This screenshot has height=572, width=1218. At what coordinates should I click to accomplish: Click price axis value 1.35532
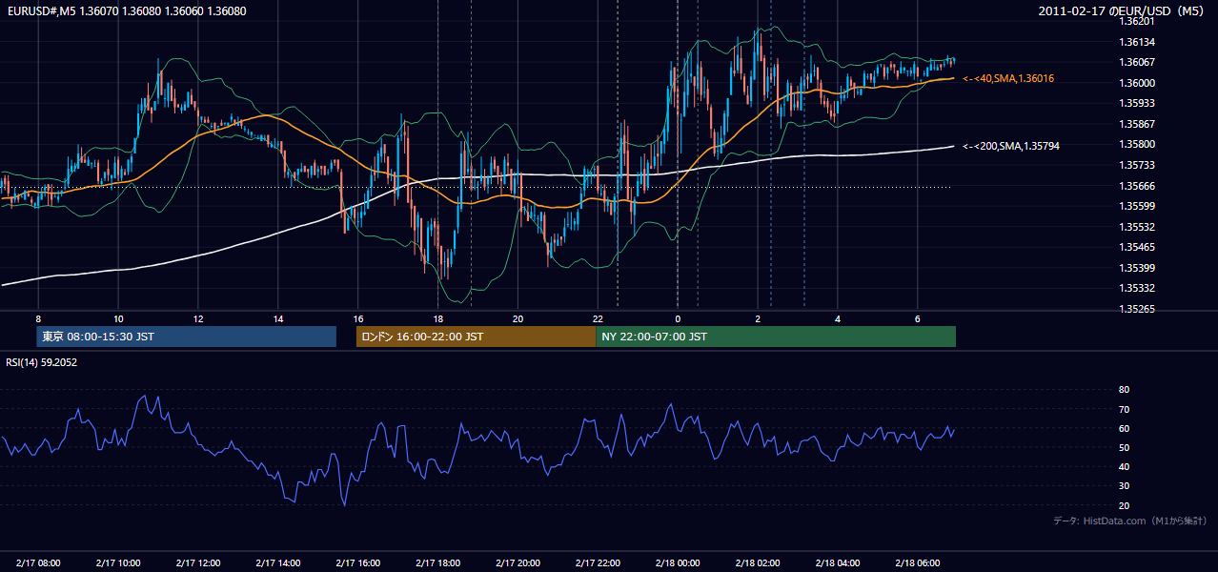[x=1137, y=227]
